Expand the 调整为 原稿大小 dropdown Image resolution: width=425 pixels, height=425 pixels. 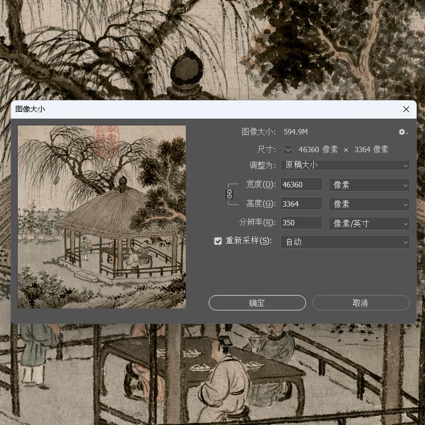345,165
